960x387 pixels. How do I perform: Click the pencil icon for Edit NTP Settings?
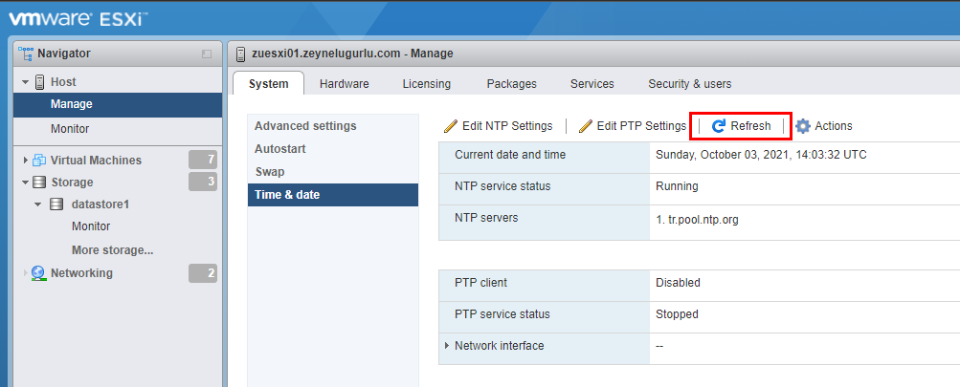click(451, 126)
